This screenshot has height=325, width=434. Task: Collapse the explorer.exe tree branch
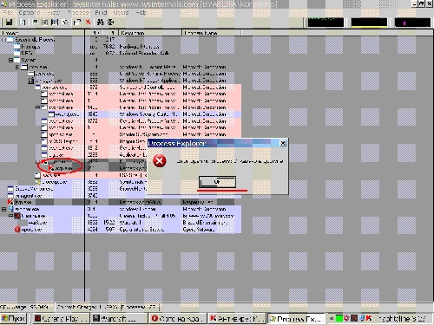pos(4,209)
